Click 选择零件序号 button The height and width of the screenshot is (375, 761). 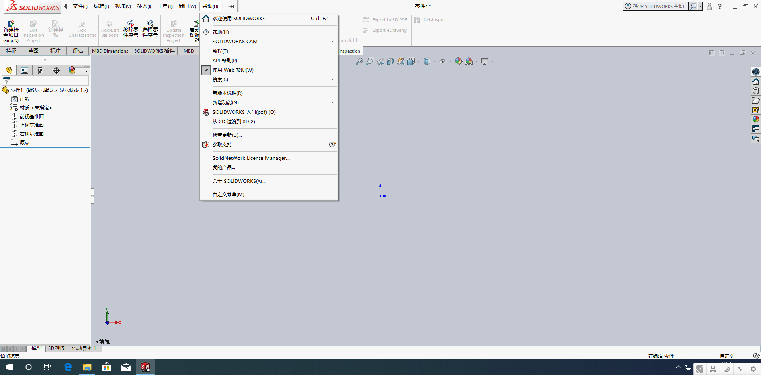click(x=150, y=29)
